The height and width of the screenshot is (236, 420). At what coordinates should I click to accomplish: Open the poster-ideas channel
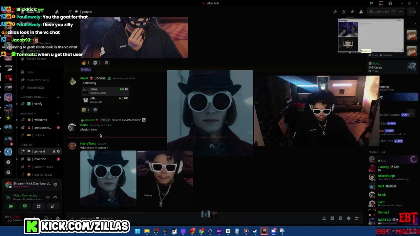tap(39, 175)
